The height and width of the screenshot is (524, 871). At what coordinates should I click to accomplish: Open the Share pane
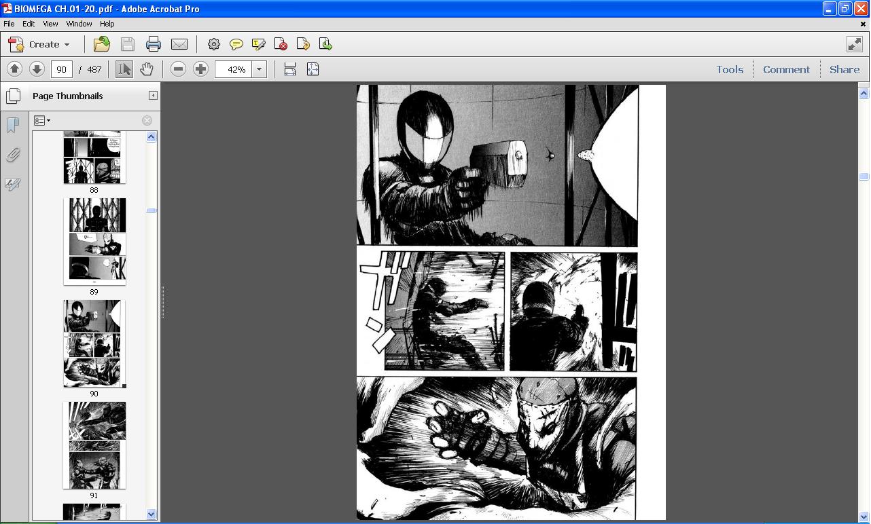click(x=845, y=69)
